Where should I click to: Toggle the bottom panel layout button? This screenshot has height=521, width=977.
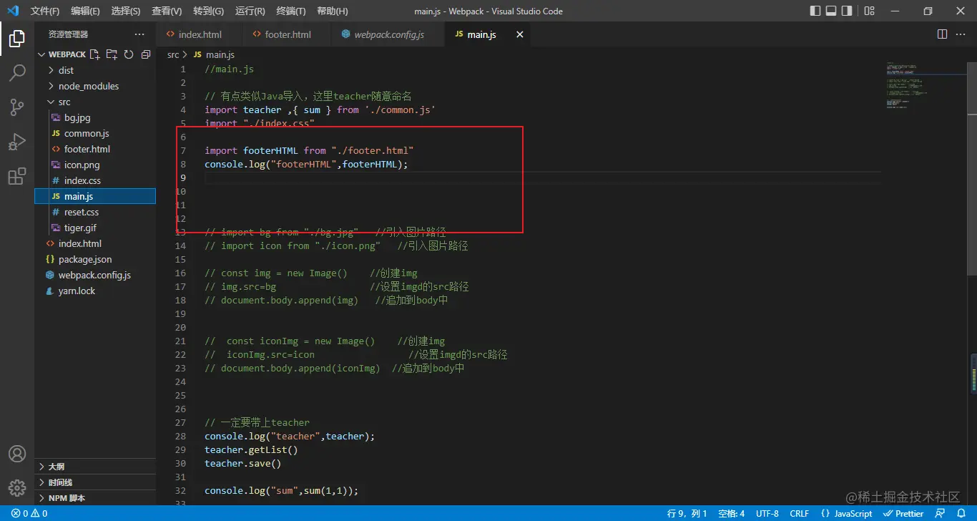831,11
